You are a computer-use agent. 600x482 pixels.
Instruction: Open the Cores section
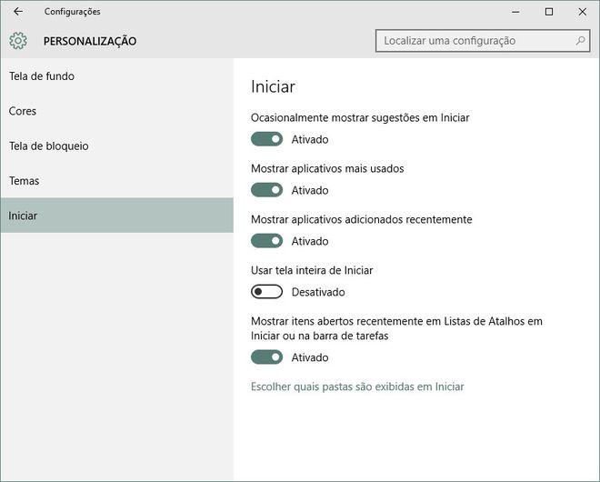tap(116, 111)
